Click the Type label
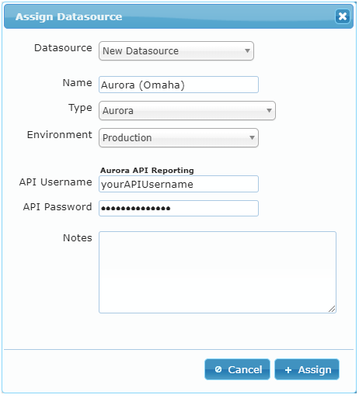This screenshot has height=398, width=359. [x=80, y=108]
